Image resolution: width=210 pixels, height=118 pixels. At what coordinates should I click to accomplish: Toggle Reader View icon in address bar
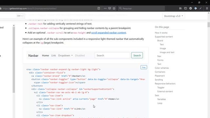pyautogui.click(x=99, y=8)
